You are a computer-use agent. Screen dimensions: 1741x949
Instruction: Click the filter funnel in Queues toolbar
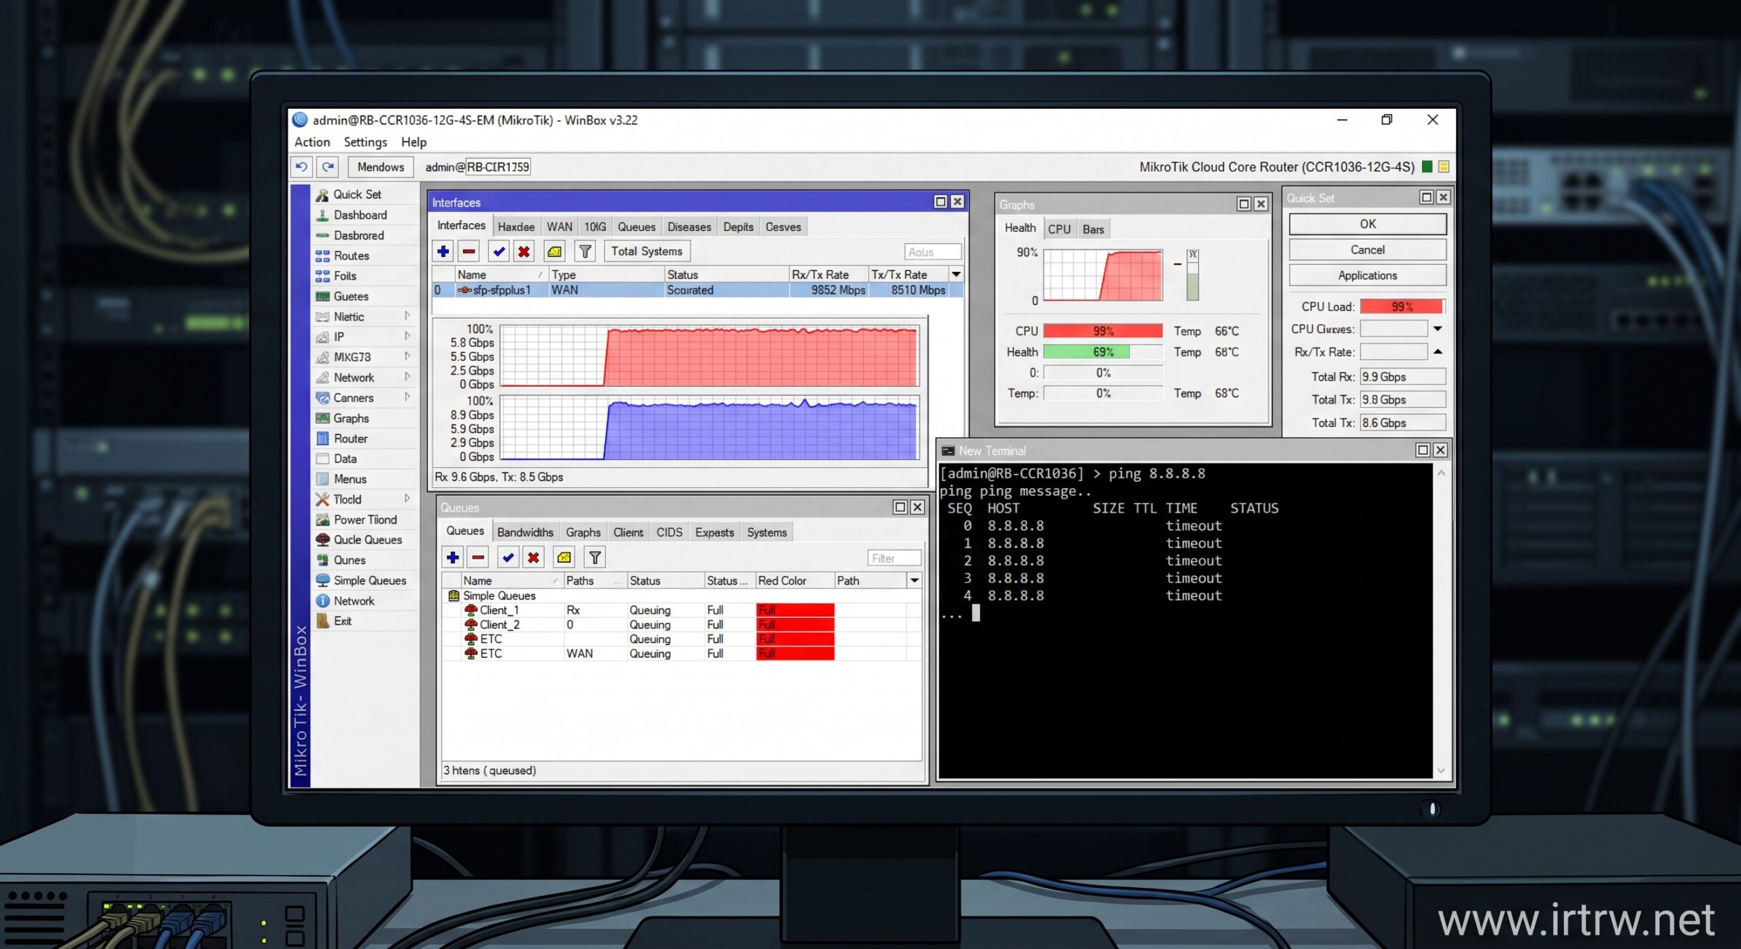pyautogui.click(x=595, y=558)
